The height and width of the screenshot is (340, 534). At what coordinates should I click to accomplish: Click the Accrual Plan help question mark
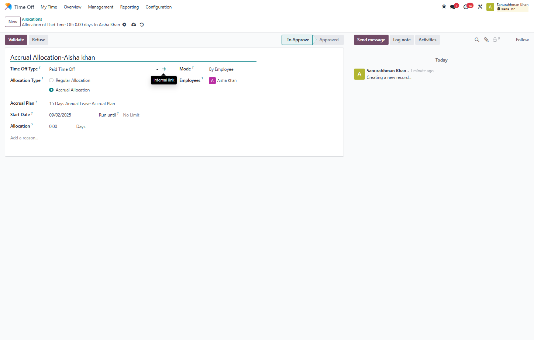click(36, 102)
